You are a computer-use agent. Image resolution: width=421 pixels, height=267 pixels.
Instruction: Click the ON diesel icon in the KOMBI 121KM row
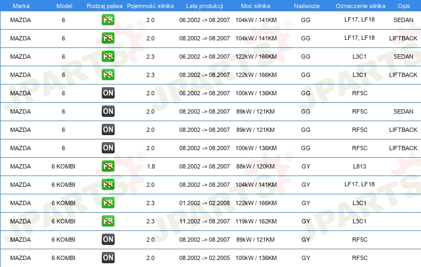108,239
